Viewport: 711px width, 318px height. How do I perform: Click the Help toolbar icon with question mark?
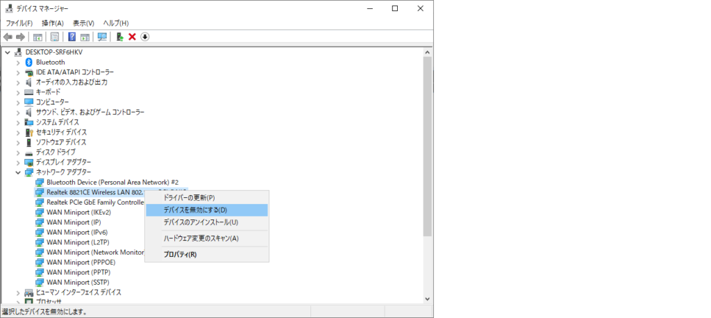[72, 37]
